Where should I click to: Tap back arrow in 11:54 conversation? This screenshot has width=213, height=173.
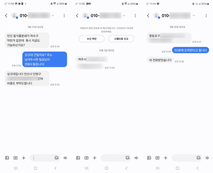(148, 15)
